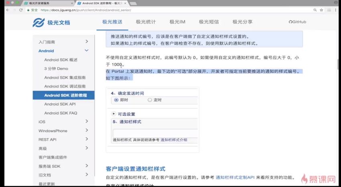Open the browser three-dot menu
Image resolution: width=341 pixels, height=187 pixels.
coord(336,10)
